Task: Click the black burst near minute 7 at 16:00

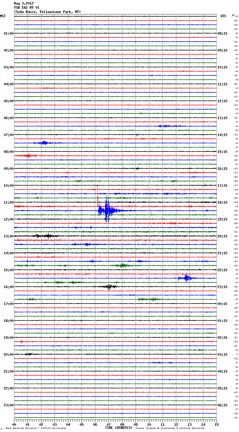Action: [109, 287]
